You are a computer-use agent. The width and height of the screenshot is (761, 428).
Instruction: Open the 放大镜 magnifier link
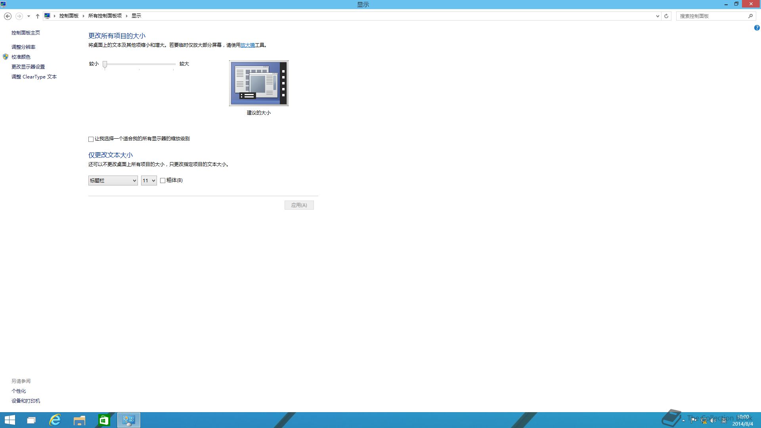[x=248, y=45]
